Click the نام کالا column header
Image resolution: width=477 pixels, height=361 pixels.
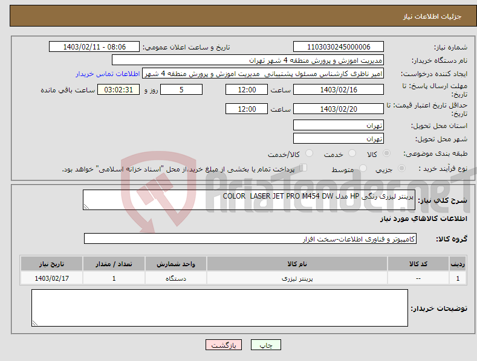point(297,264)
